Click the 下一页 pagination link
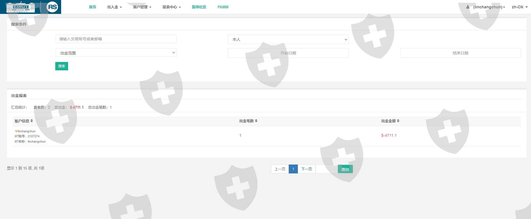 306,169
